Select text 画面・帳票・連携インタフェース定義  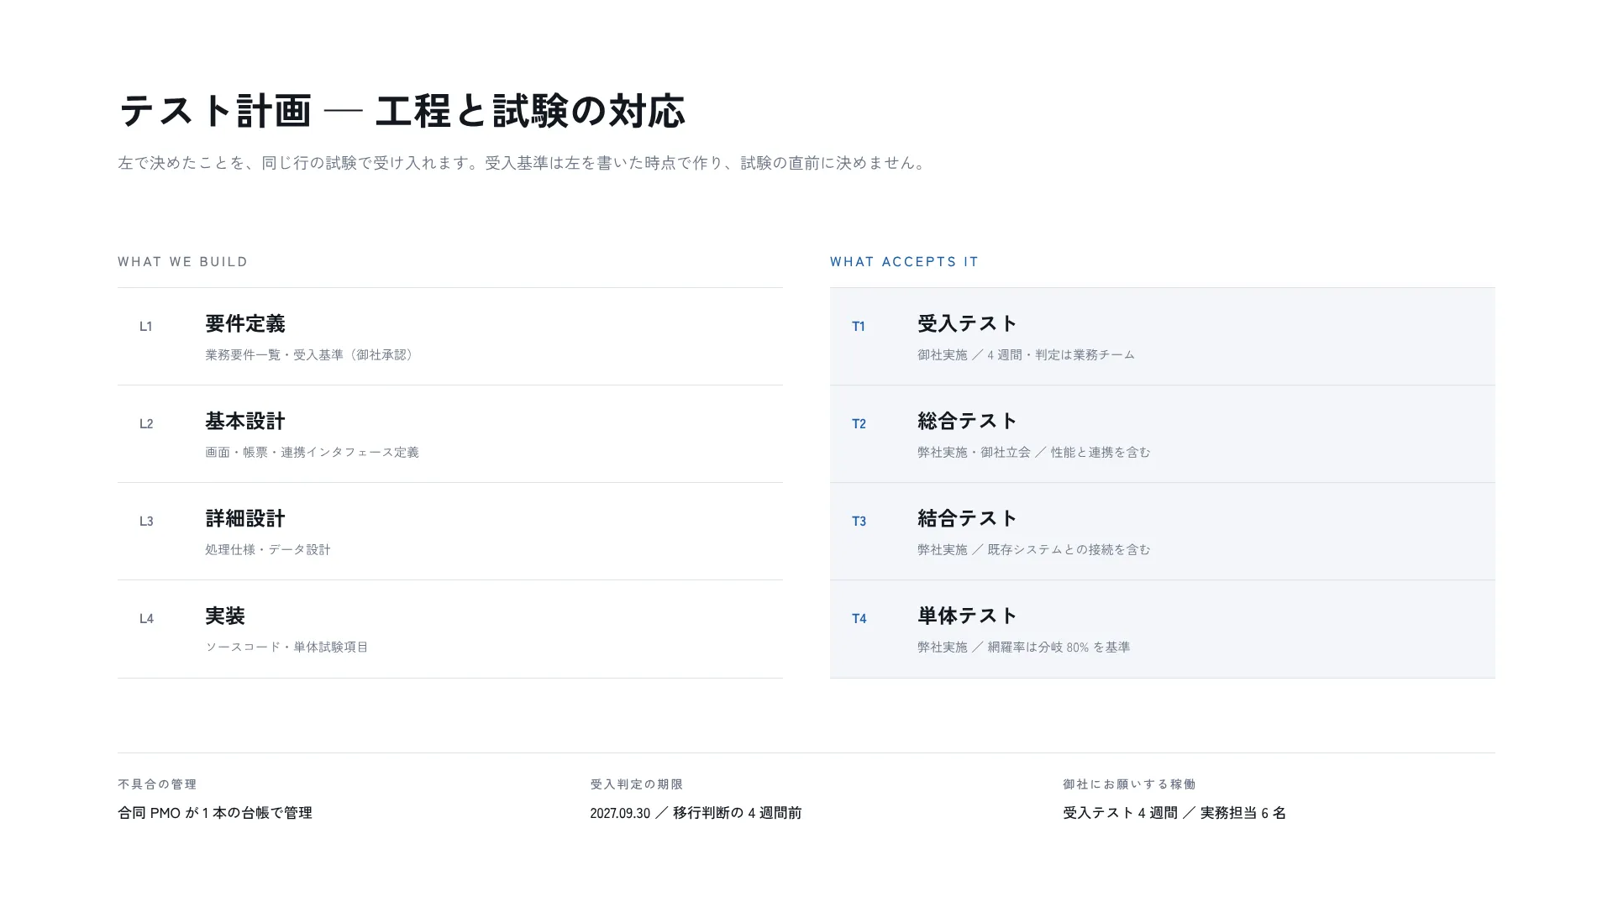312,453
